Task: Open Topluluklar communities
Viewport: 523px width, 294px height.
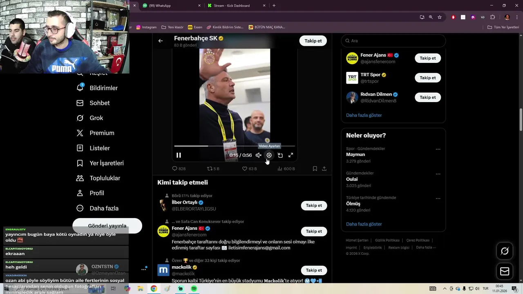Action: tap(98, 178)
